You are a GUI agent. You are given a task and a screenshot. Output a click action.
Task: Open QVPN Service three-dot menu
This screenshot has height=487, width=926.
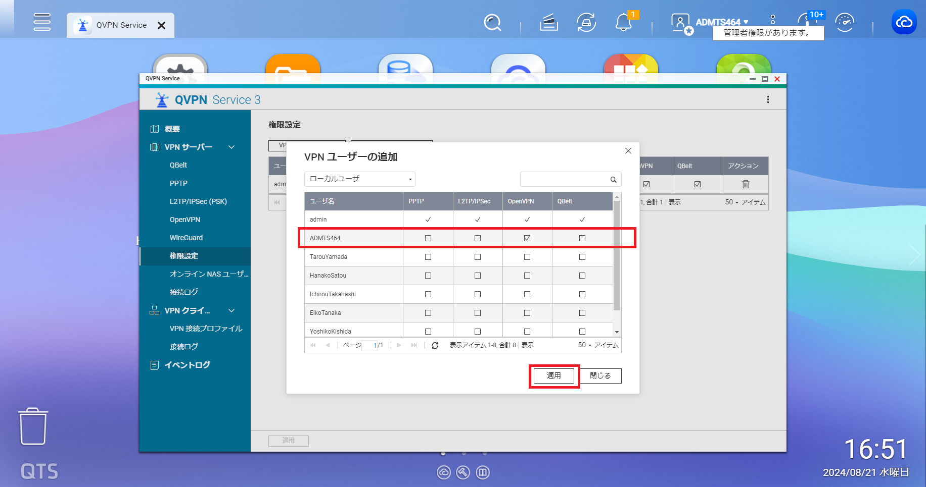click(x=768, y=99)
